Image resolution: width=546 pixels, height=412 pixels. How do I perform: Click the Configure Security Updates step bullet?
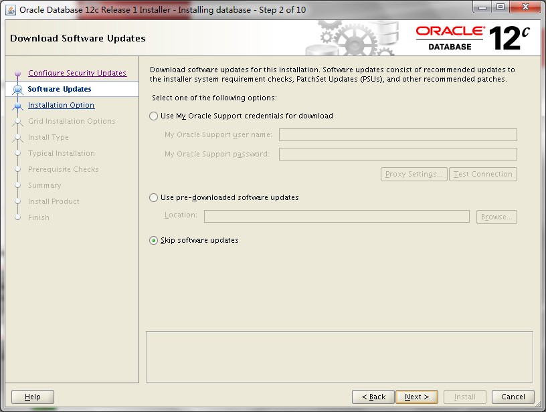18,74
